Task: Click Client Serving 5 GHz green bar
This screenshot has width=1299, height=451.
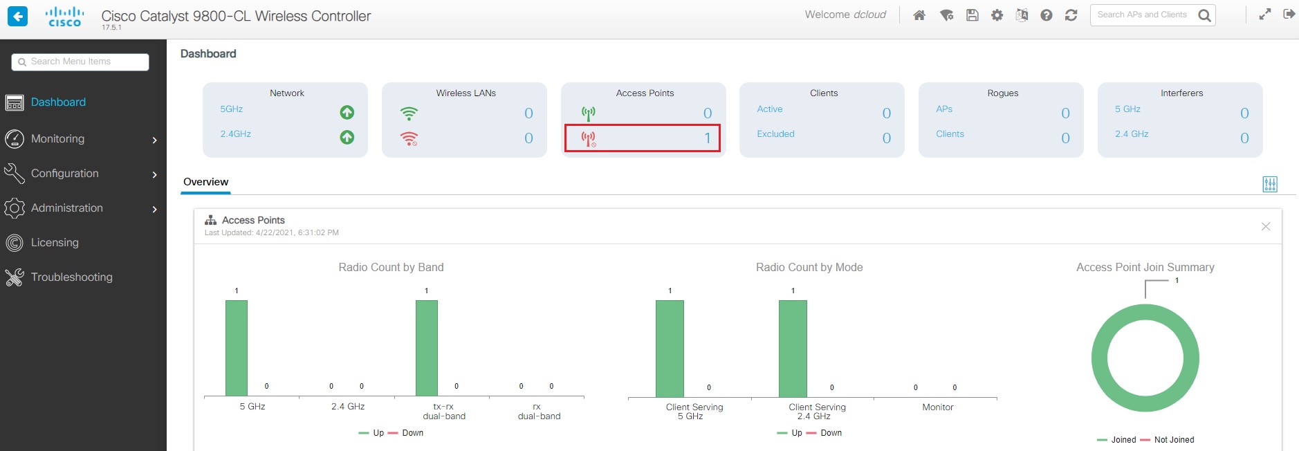Action: click(670, 349)
